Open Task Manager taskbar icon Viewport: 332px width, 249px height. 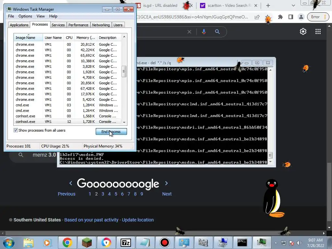point(262,243)
